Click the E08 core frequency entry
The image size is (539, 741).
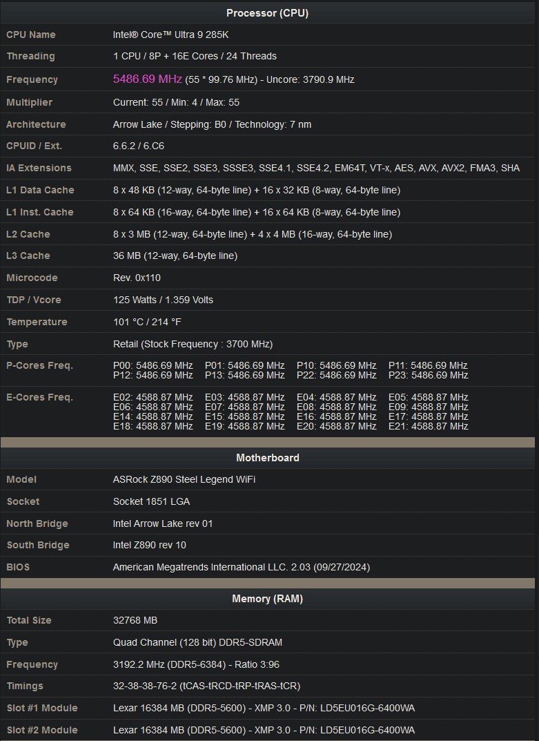coord(336,407)
